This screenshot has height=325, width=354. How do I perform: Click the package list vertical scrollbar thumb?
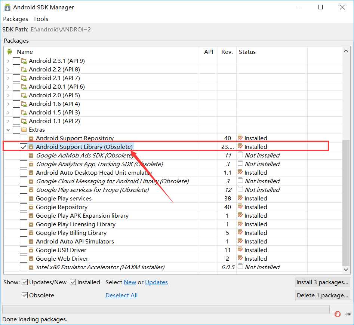click(346, 203)
